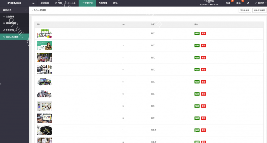
Task: Click 首页 position in shoppers photo row
Action: (x=153, y=58)
